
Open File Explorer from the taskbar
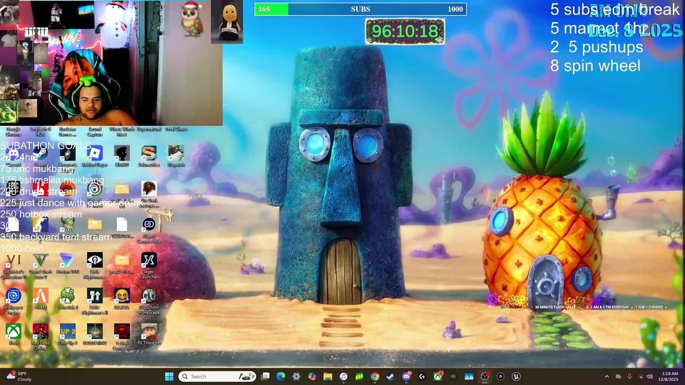pos(328,376)
